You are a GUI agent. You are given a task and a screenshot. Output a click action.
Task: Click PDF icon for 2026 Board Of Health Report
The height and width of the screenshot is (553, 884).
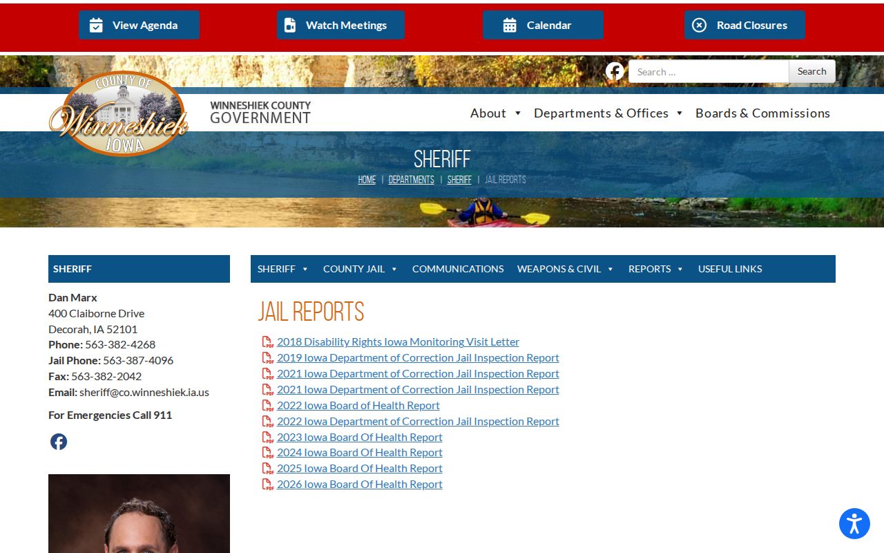[x=268, y=485]
